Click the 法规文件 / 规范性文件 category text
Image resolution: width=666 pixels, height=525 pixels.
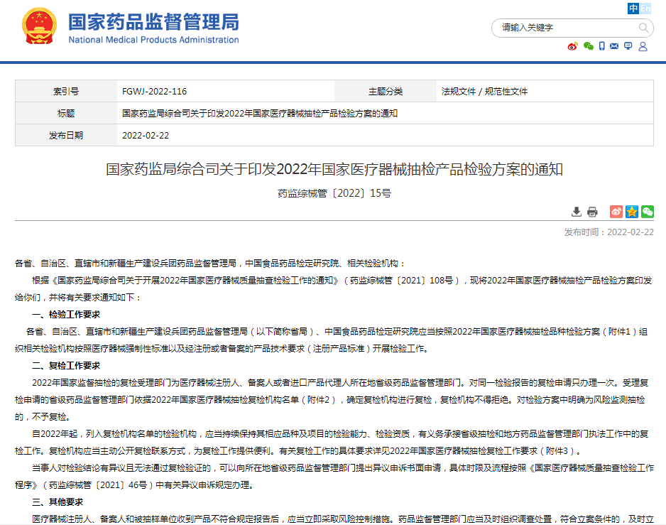484,92
